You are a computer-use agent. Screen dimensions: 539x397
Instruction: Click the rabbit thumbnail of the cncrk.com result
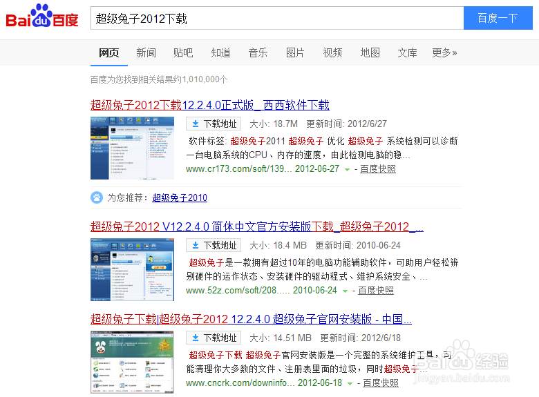tap(133, 362)
